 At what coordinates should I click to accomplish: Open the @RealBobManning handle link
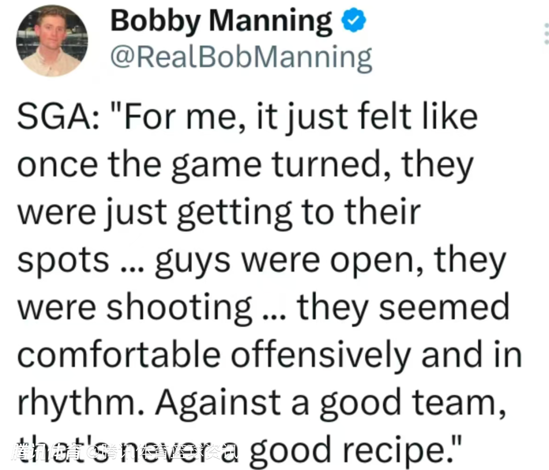click(241, 58)
